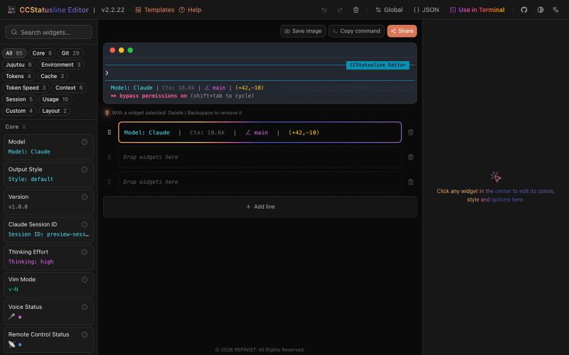Click the Add line button
Viewport: 569px width, 355px height.
(x=260, y=207)
